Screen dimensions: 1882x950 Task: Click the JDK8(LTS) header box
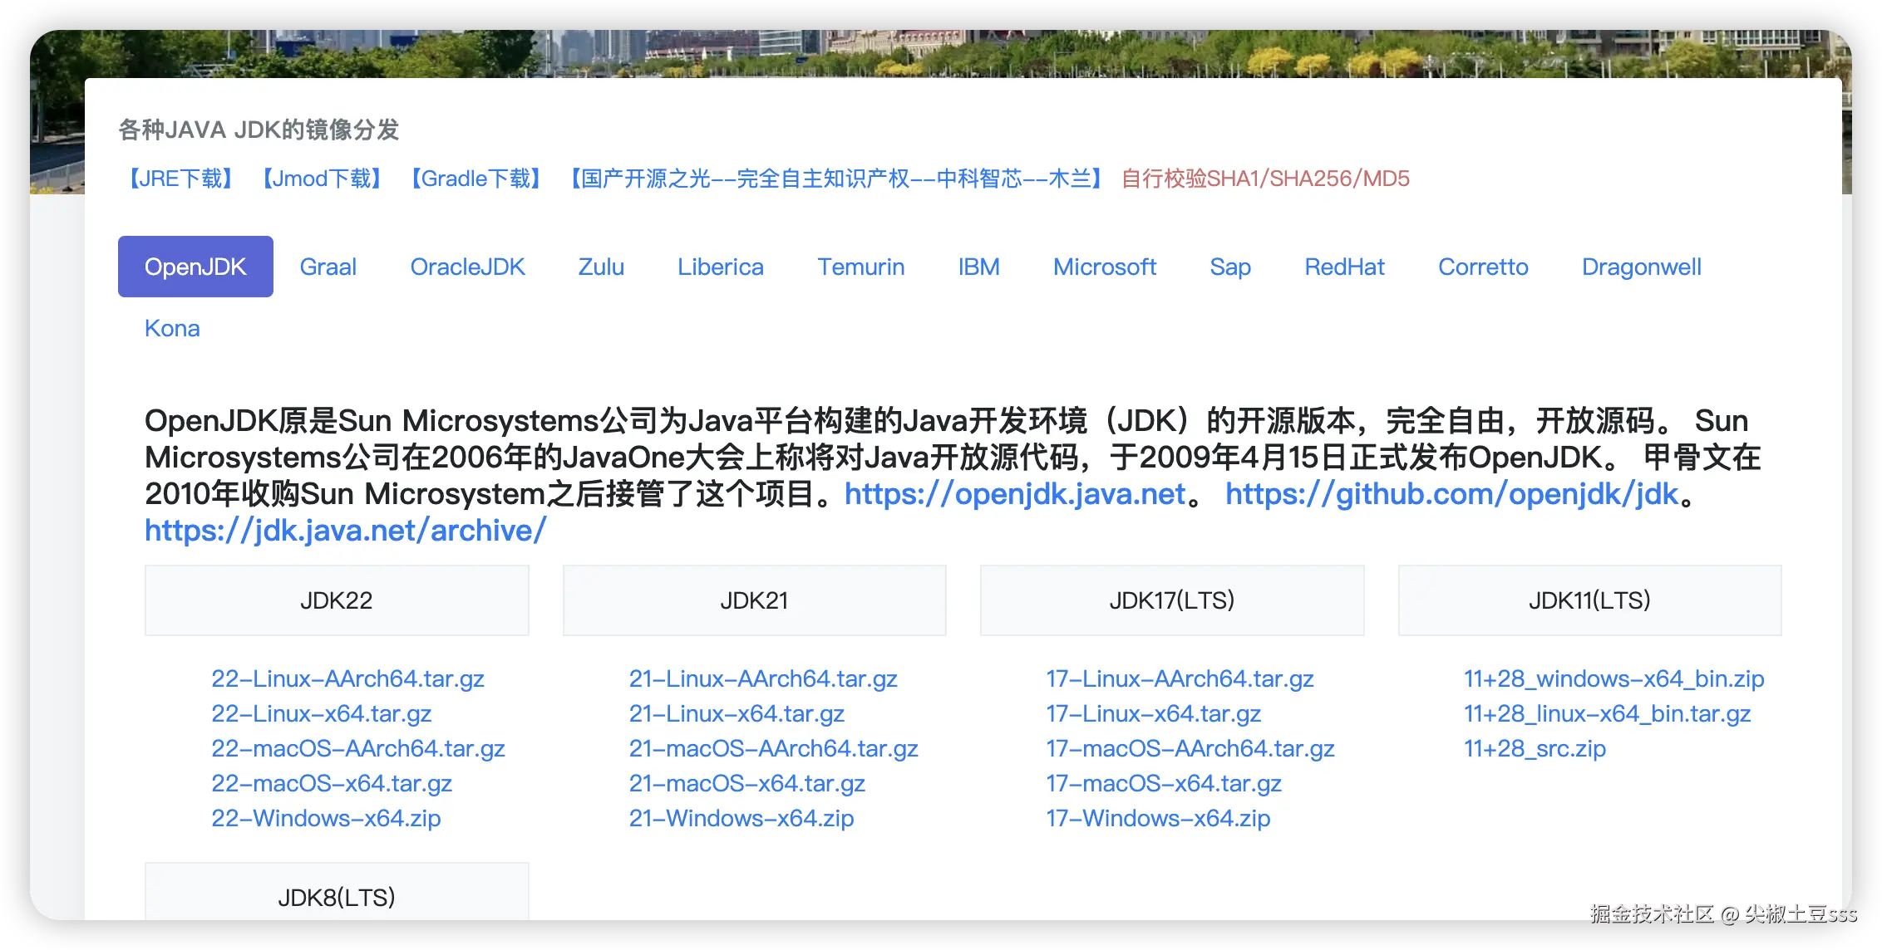click(336, 895)
